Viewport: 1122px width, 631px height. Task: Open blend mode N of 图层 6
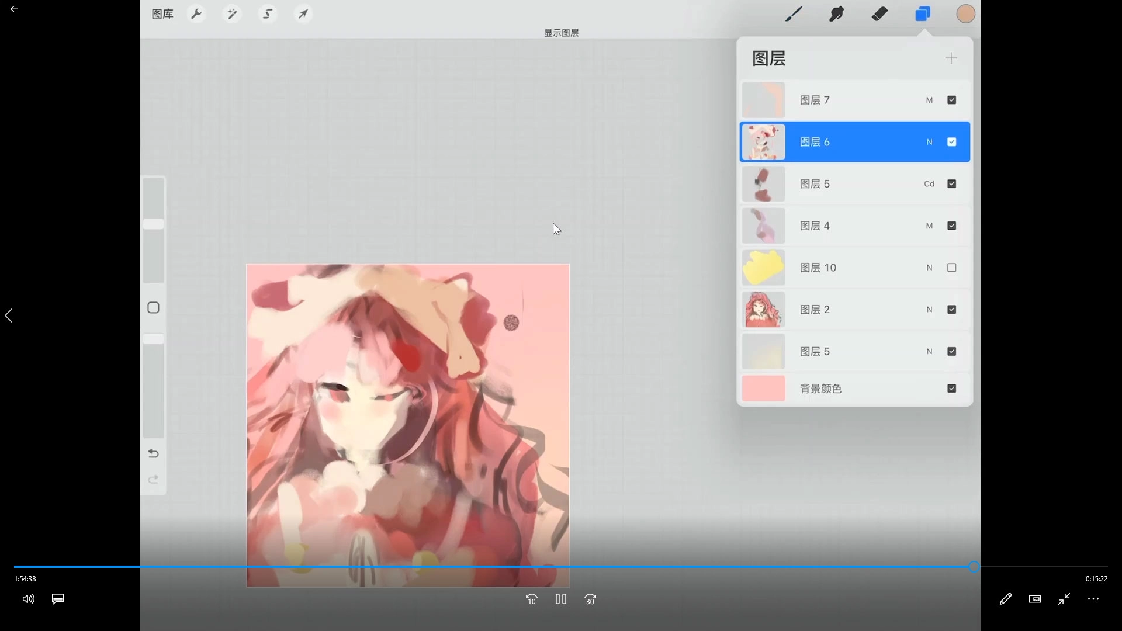(929, 142)
